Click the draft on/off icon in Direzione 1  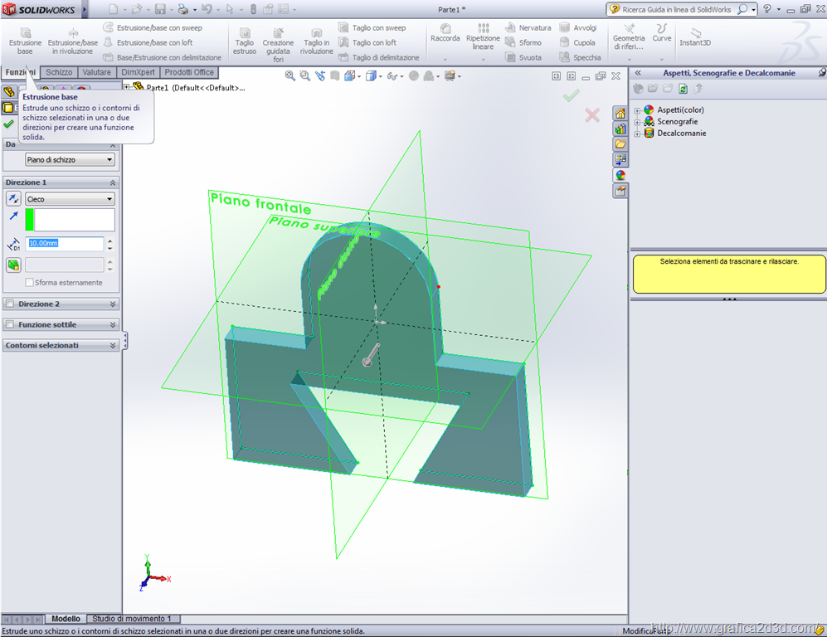pos(13,265)
